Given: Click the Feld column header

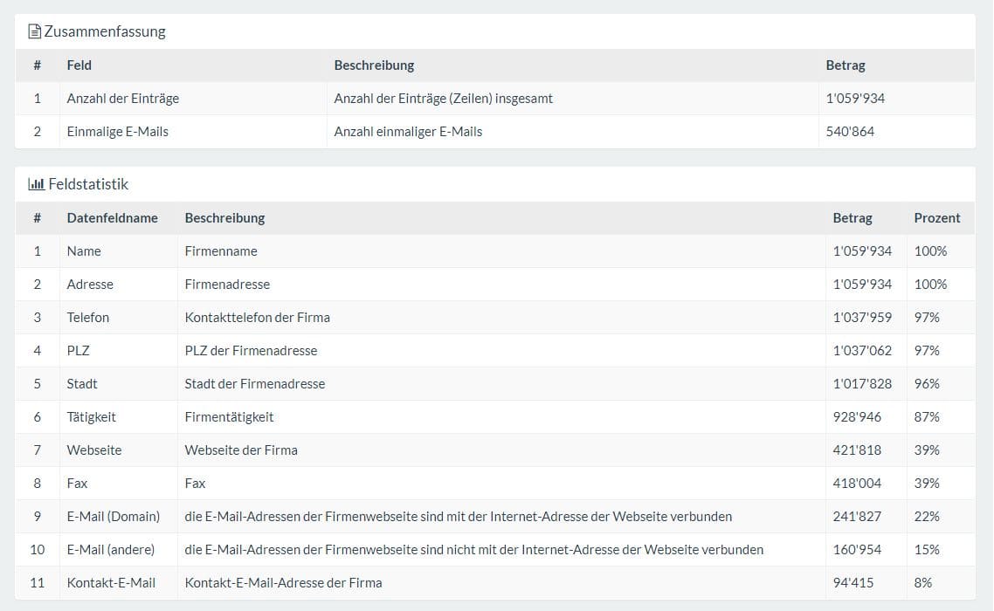Looking at the screenshot, I should coord(79,65).
